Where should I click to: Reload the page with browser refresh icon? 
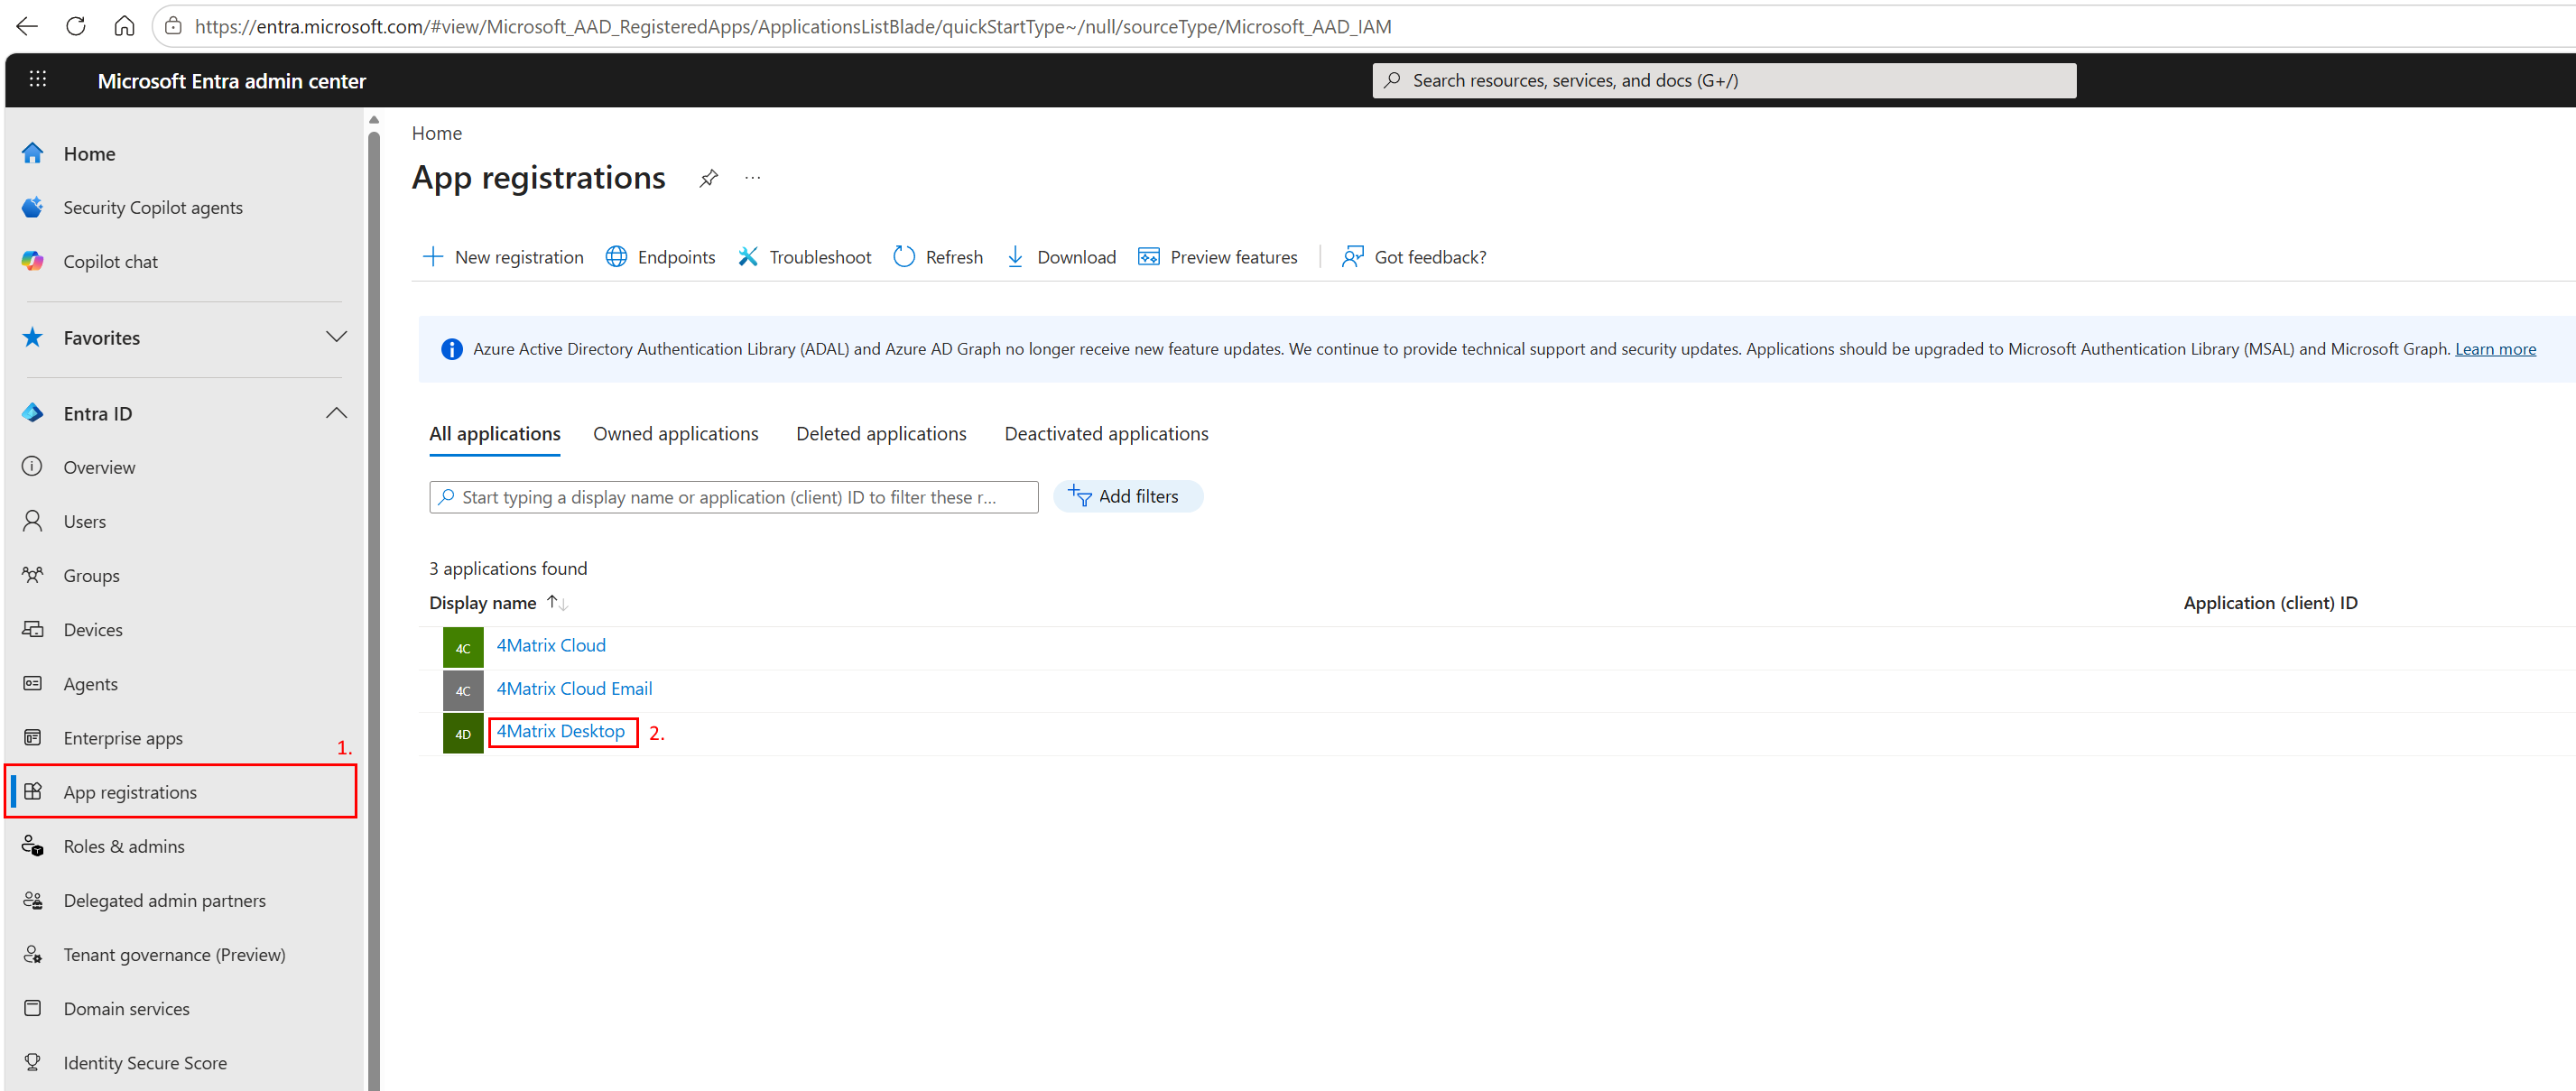76,26
